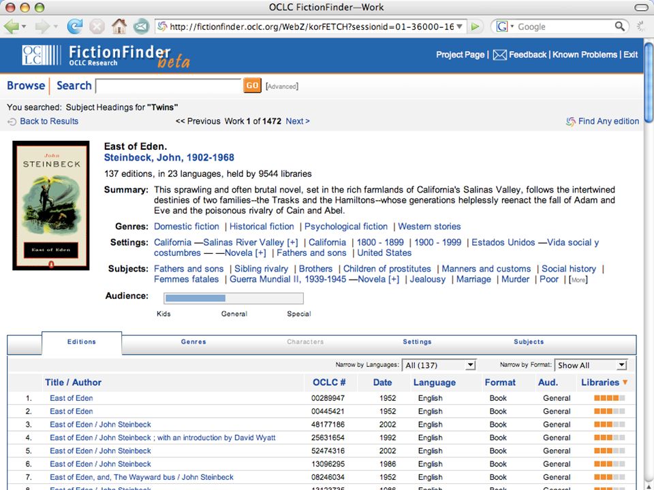Click the green Go arrow beside URL
The height and width of the screenshot is (490, 654).
[x=475, y=27]
